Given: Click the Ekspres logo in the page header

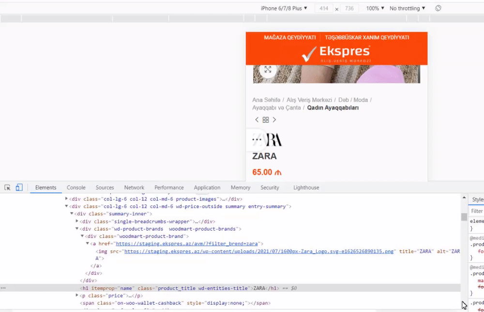Looking at the screenshot, I should (336, 54).
